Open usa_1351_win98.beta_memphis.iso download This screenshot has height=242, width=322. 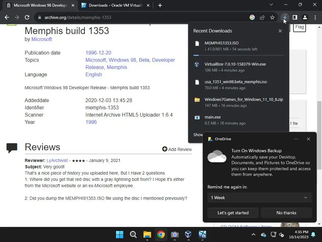click(239, 84)
